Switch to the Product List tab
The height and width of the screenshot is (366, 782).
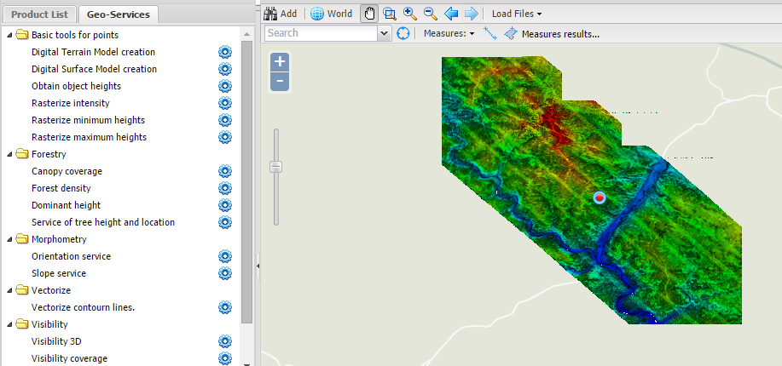39,14
